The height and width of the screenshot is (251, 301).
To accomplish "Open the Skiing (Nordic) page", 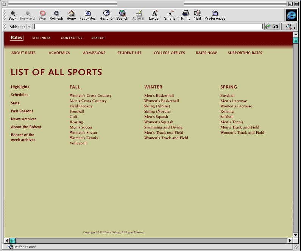I will [x=158, y=111].
